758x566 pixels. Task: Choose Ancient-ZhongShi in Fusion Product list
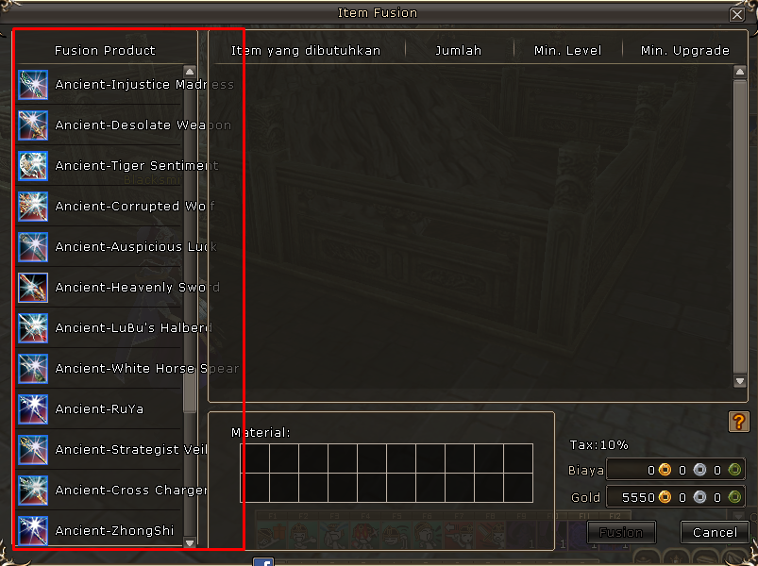click(x=114, y=531)
